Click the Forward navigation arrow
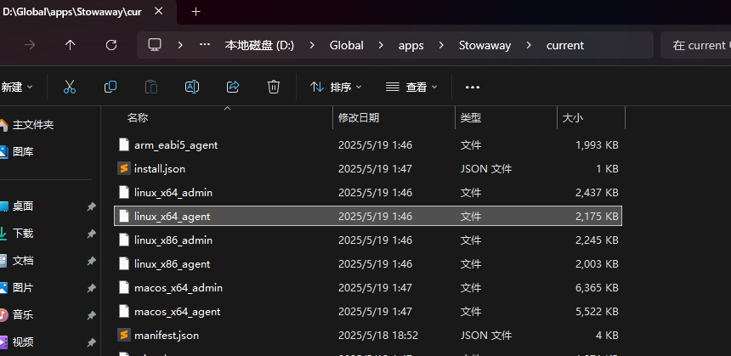 coord(30,45)
